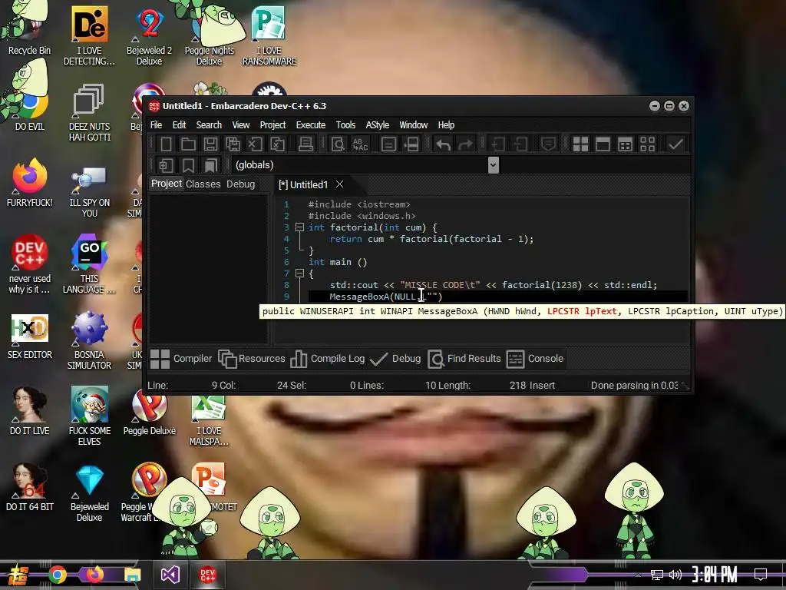Click the volume speaker tray icon

[675, 575]
